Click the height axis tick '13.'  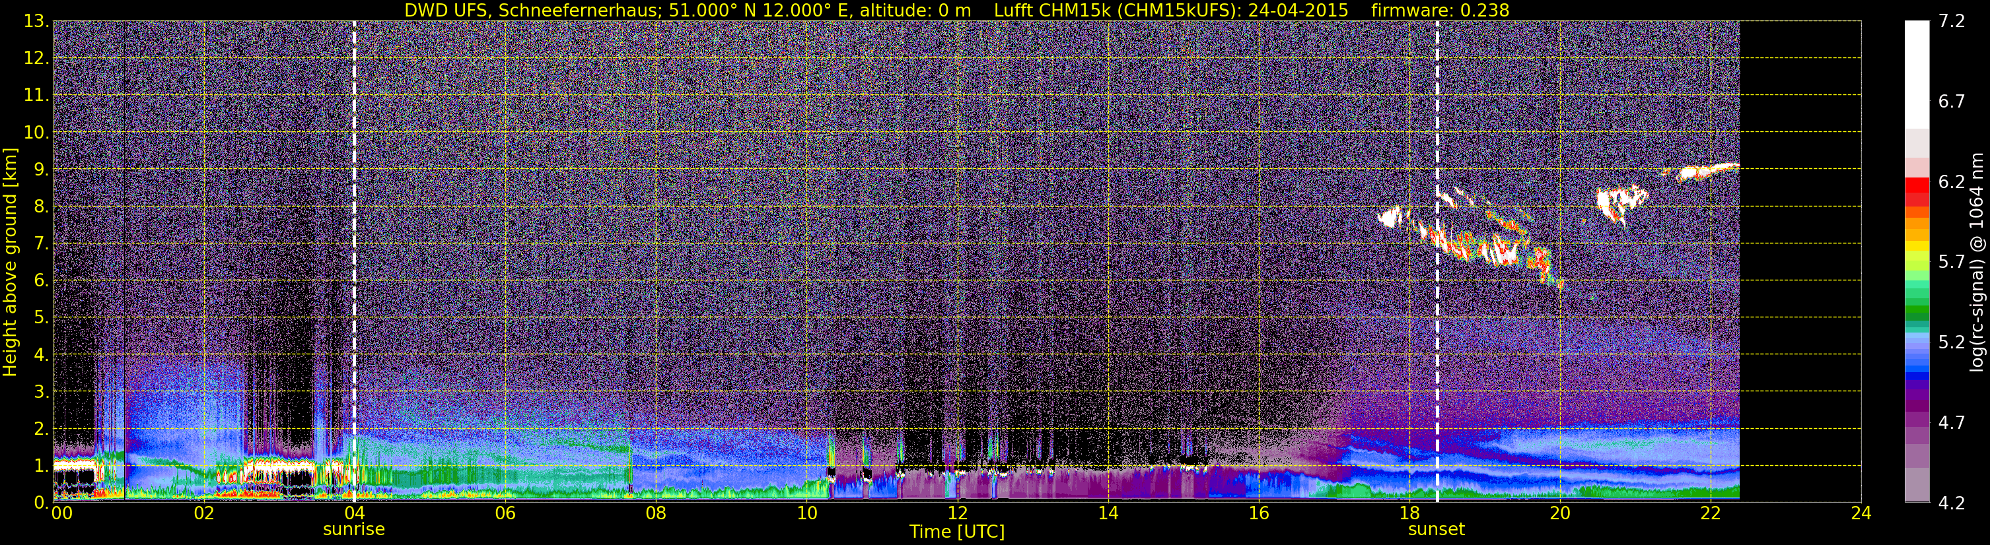[x=36, y=22]
